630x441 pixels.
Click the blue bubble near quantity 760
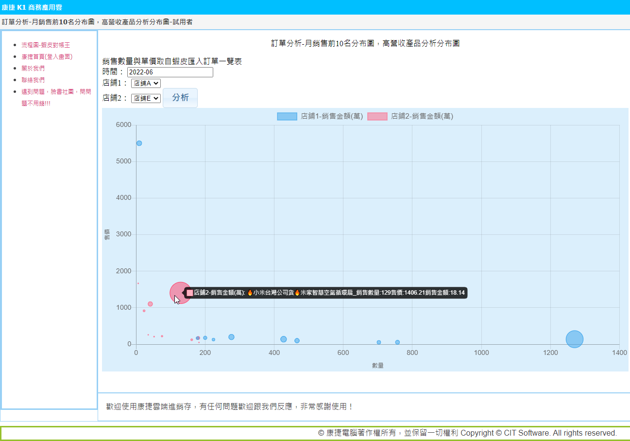coord(397,342)
